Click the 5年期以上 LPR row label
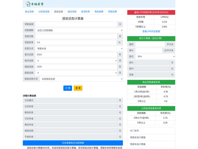Image resolution: width=198 pixels, height=149 pixels. (141, 27)
